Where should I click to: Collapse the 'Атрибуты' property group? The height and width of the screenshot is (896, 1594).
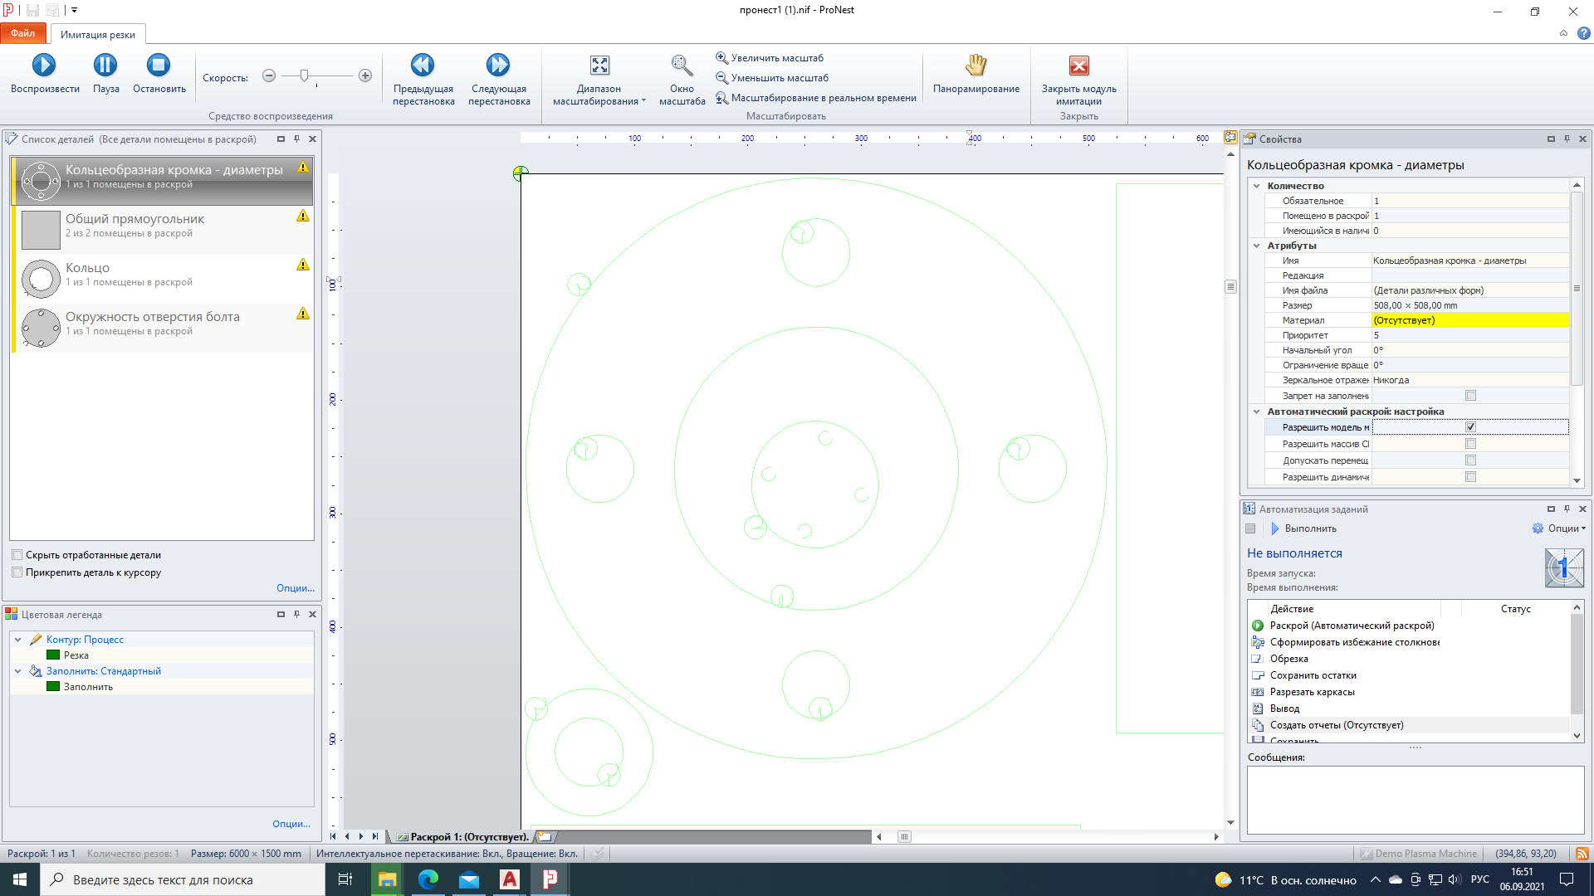pyautogui.click(x=1256, y=246)
